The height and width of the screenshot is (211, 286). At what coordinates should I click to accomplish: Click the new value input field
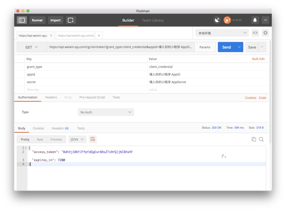[x=208, y=90]
